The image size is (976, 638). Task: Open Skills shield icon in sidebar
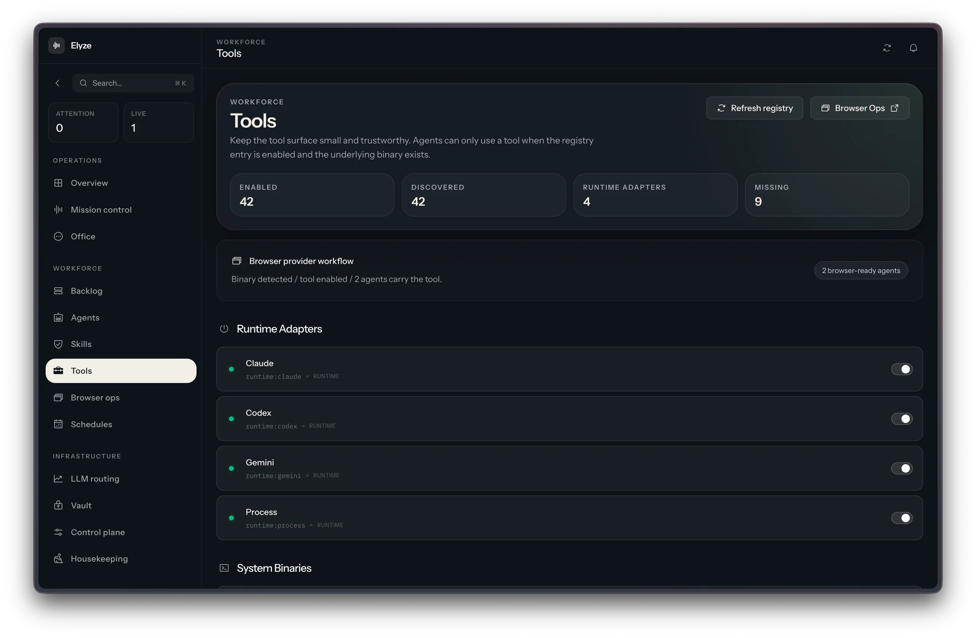click(58, 344)
